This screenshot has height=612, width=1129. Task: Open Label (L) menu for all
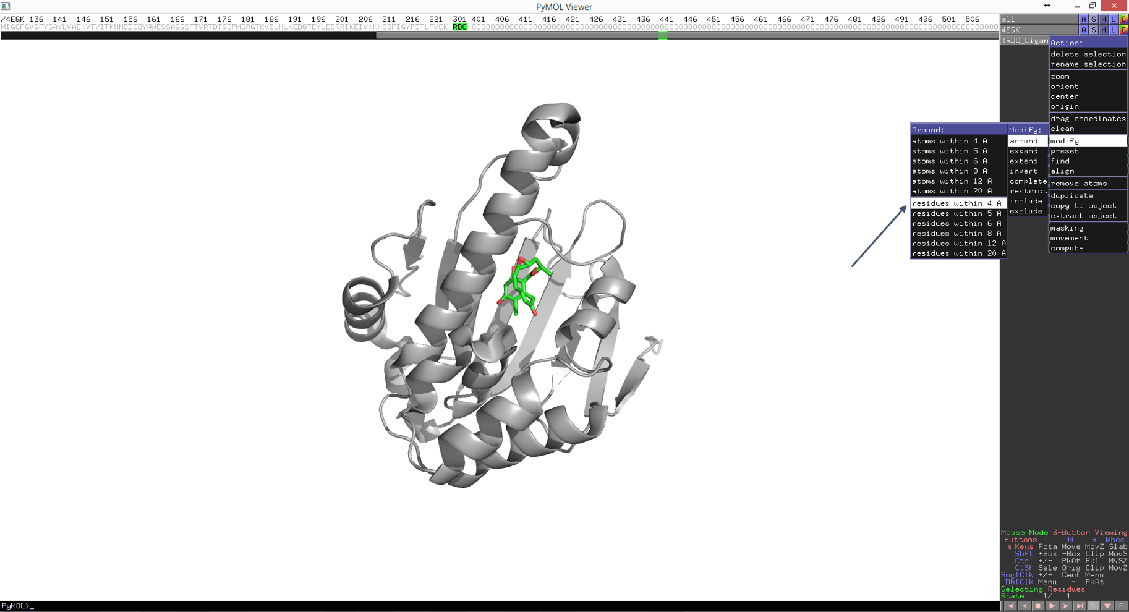(1114, 19)
